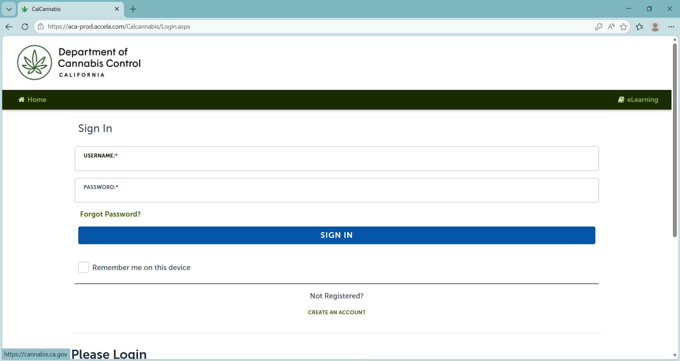Viewport: 680px width, 361px height.
Task: Click the 'Sign In' heading text
Action: (x=95, y=128)
